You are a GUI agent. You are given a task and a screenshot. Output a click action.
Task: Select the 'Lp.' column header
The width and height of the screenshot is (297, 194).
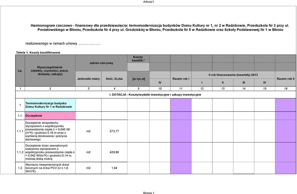(20, 71)
